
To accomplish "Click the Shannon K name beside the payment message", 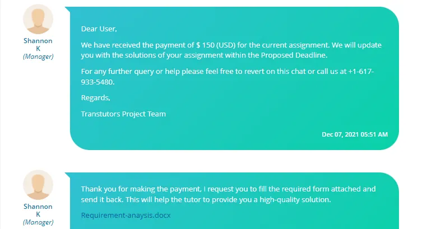I will click(x=38, y=44).
